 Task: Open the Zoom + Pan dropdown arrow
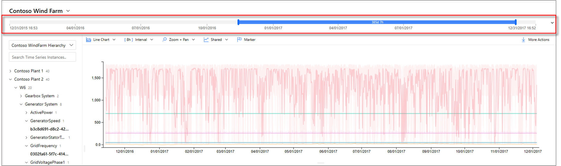193,39
